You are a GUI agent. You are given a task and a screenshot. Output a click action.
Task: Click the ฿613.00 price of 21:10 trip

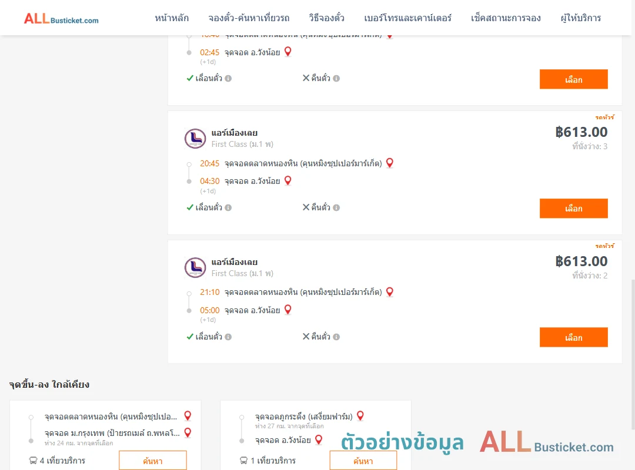(x=581, y=261)
